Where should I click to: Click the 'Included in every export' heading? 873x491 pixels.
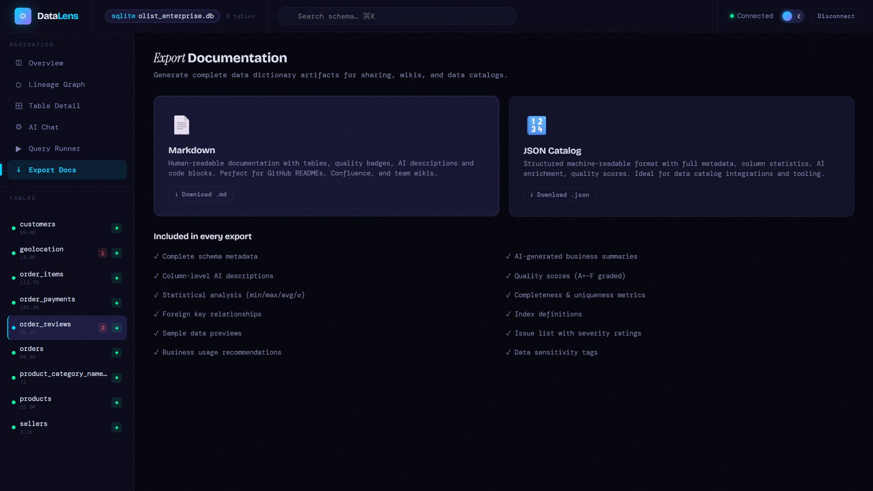pyautogui.click(x=202, y=236)
